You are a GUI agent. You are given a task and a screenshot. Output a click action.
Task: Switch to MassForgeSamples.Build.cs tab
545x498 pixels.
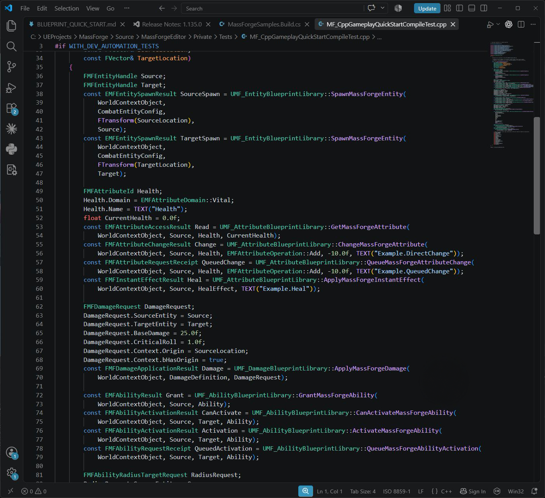tap(264, 24)
